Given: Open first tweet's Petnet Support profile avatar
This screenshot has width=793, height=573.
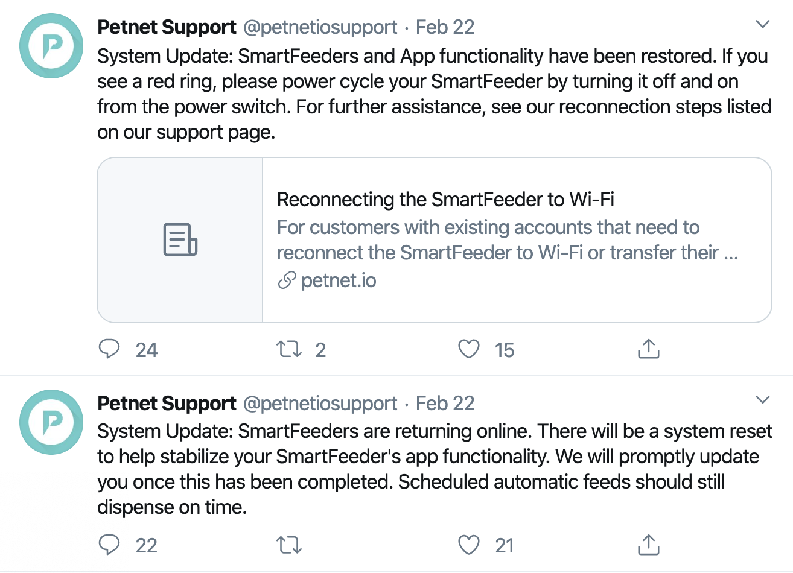Looking at the screenshot, I should [51, 46].
